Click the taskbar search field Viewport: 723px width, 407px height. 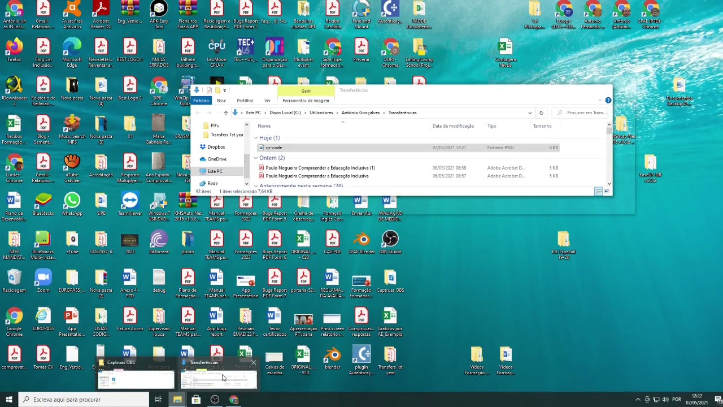[x=84, y=400]
